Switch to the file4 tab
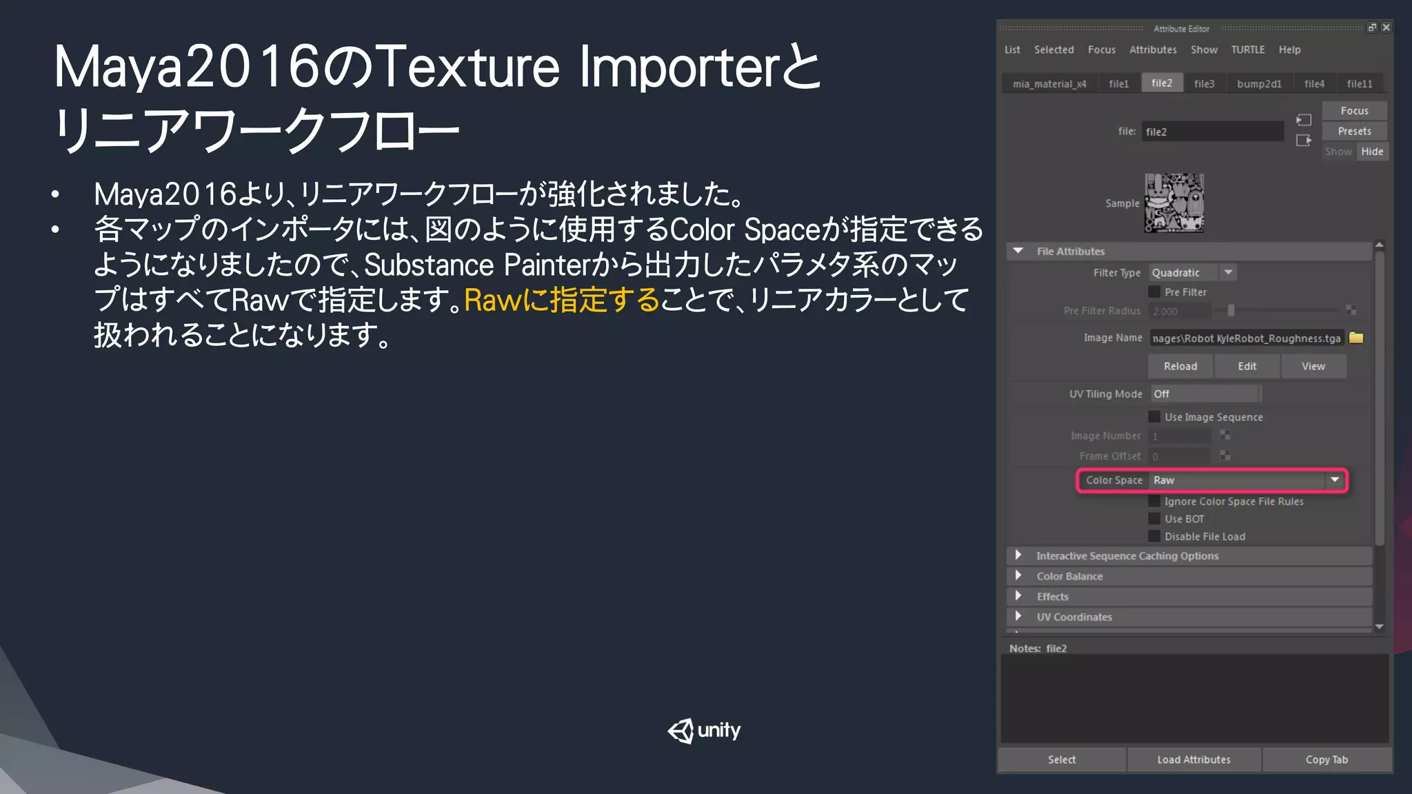Image resolution: width=1412 pixels, height=794 pixels. 1314,83
